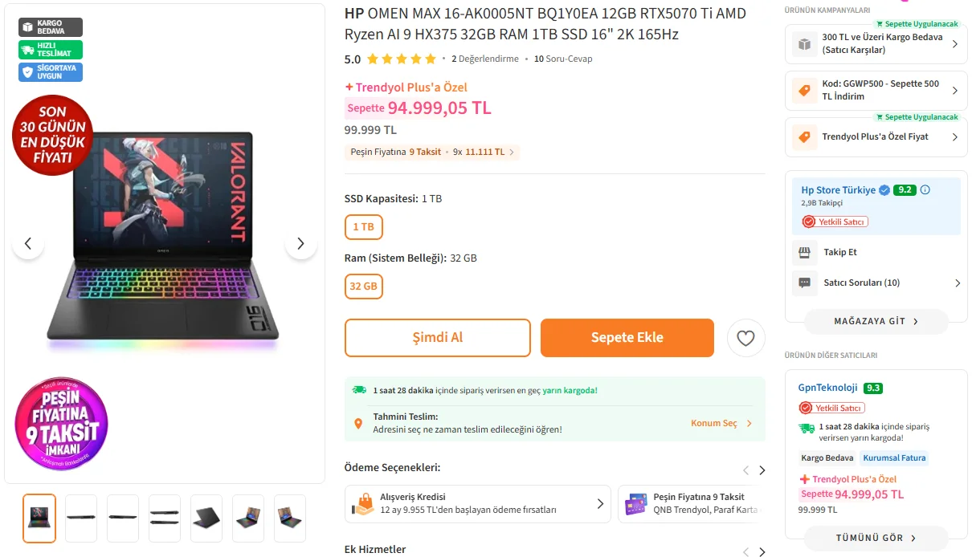Open Satıcı Soruları speech bubble icon
This screenshot has height=557, width=972.
pos(803,283)
